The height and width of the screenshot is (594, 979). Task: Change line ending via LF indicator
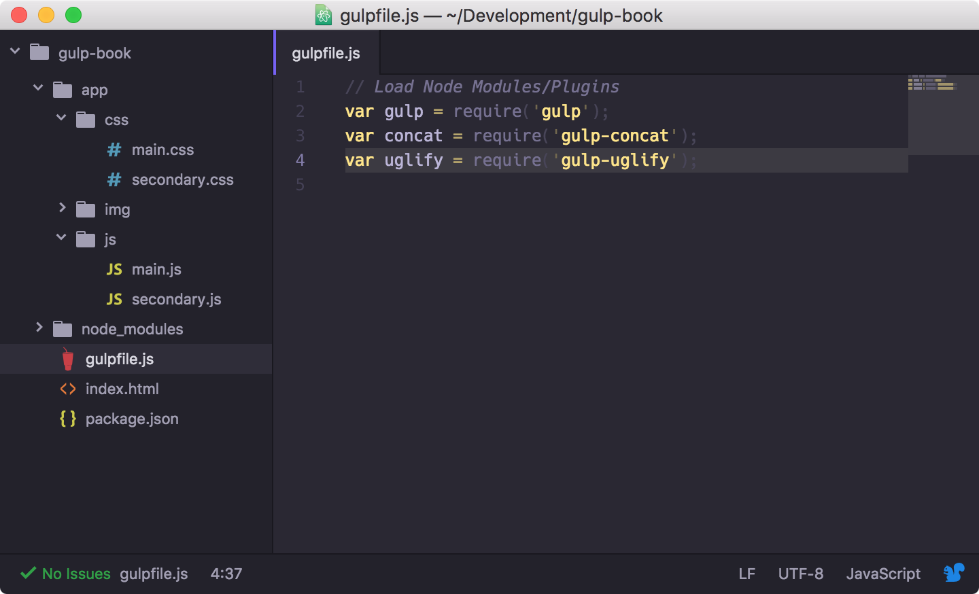coord(746,574)
